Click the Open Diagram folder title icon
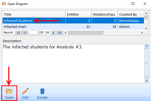This screenshot has height=101, width=151. [4, 4]
